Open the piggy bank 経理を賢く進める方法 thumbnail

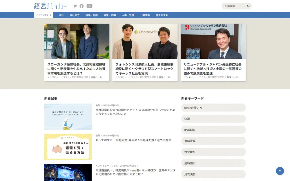68,147
